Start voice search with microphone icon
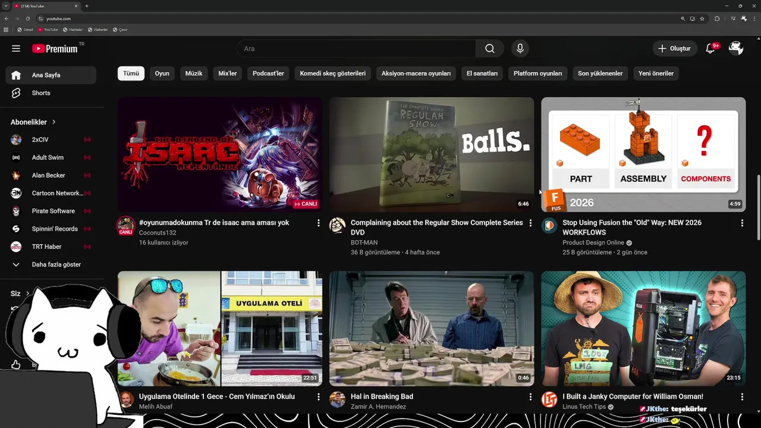This screenshot has width=761, height=428. [x=520, y=49]
